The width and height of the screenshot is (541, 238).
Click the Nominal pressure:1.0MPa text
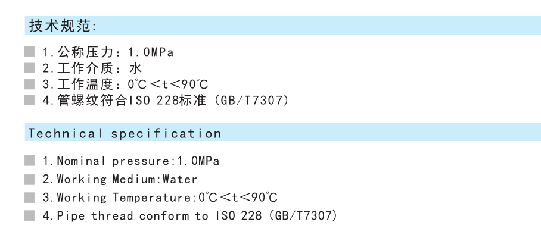pos(138,161)
